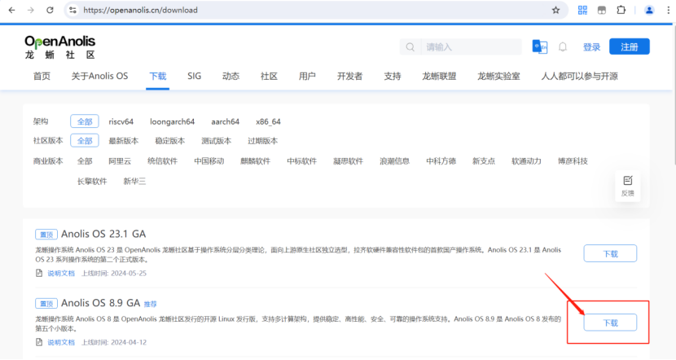Click 下载 button for Anolis OS 8.9 GA
This screenshot has height=360, width=676.
tap(610, 323)
